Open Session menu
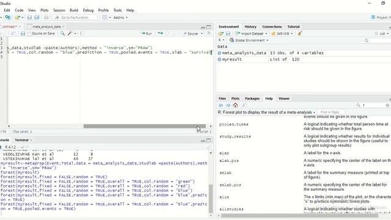Screen dimensions: 391x220 pyautogui.click(x=59, y=10)
